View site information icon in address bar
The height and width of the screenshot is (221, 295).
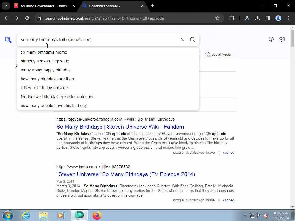[39, 18]
